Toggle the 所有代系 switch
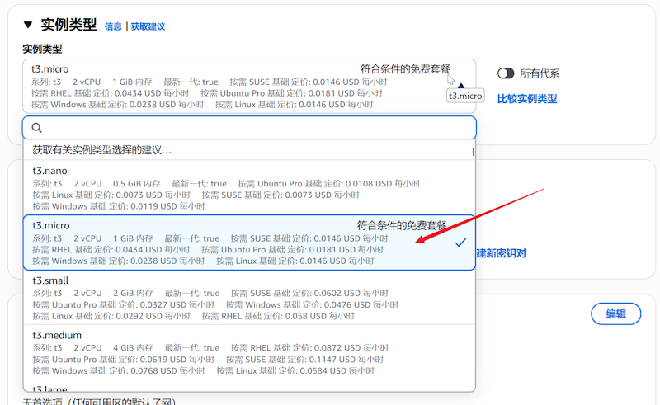This screenshot has height=405, width=660. [506, 73]
